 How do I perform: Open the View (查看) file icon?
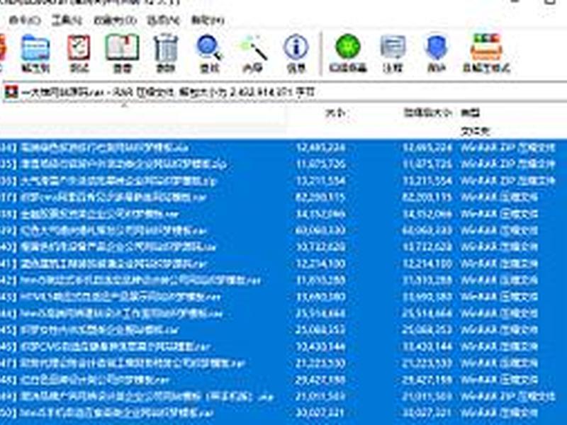click(x=122, y=53)
